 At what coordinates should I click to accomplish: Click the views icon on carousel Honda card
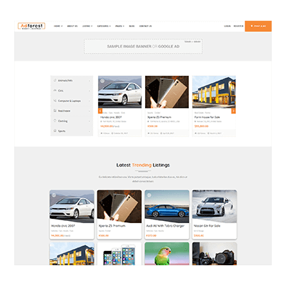click(102, 133)
